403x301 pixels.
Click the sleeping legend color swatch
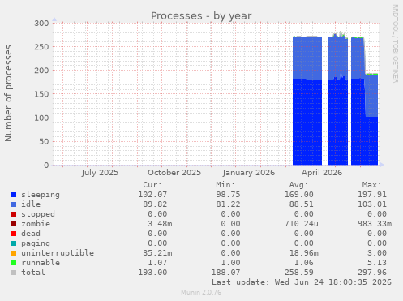tap(14, 195)
